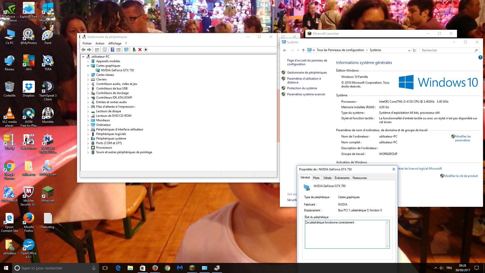Open the Affichage menu
This screenshot has height=273, width=485.
[115, 43]
